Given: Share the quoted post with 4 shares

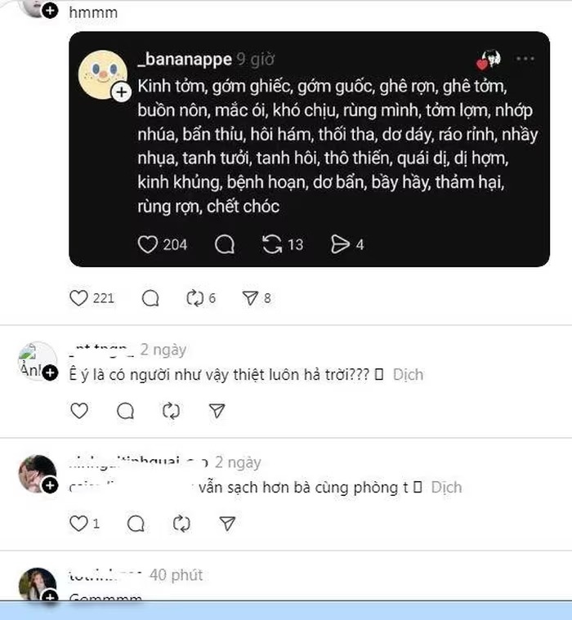Looking at the screenshot, I should [340, 244].
